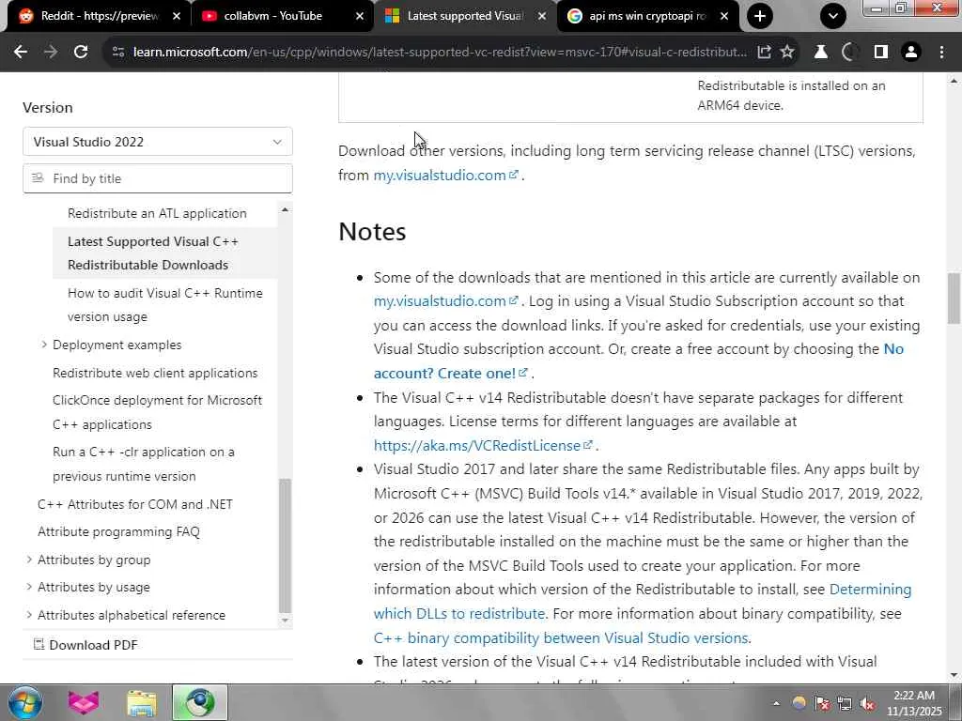Close the collabvm YouTube tab

360,17
